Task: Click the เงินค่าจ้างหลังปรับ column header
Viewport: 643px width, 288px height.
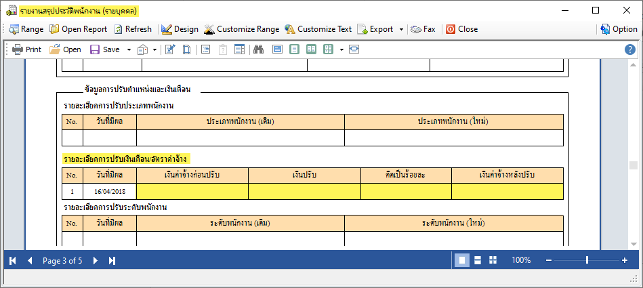Action: tap(507, 176)
